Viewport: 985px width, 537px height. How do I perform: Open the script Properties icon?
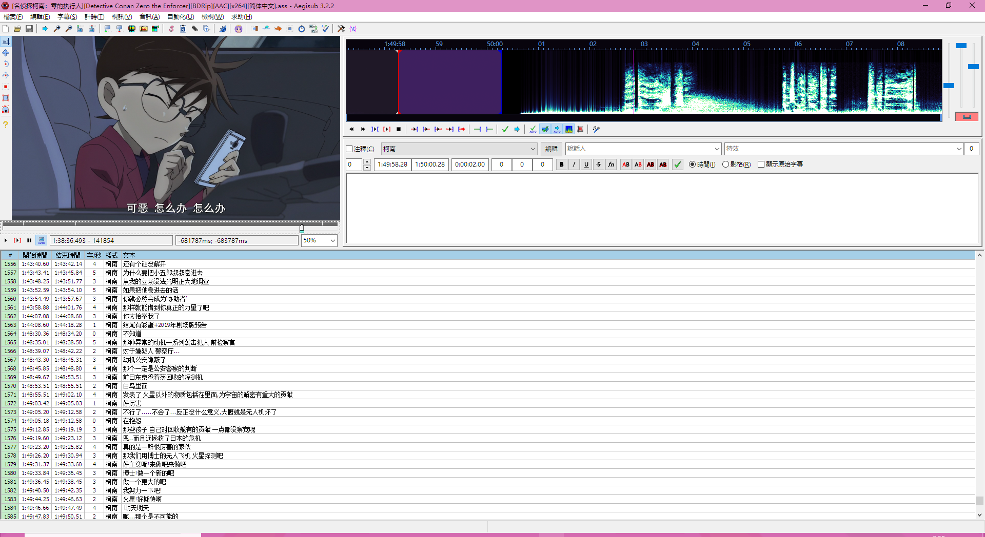[183, 29]
